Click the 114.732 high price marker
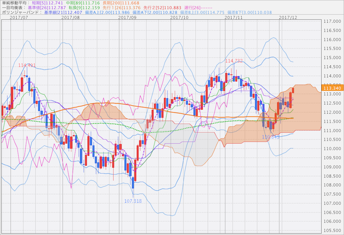 point(234,61)
